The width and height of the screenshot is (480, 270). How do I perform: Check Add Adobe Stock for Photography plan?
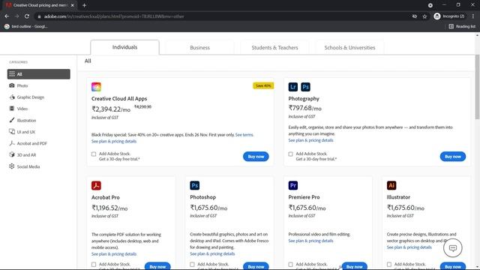tap(290, 154)
